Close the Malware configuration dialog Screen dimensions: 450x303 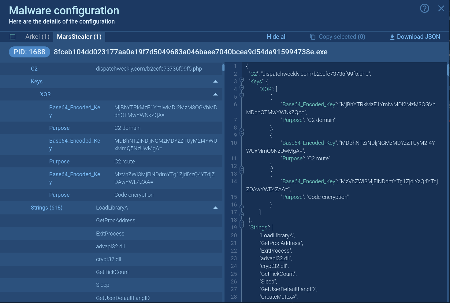441,8
